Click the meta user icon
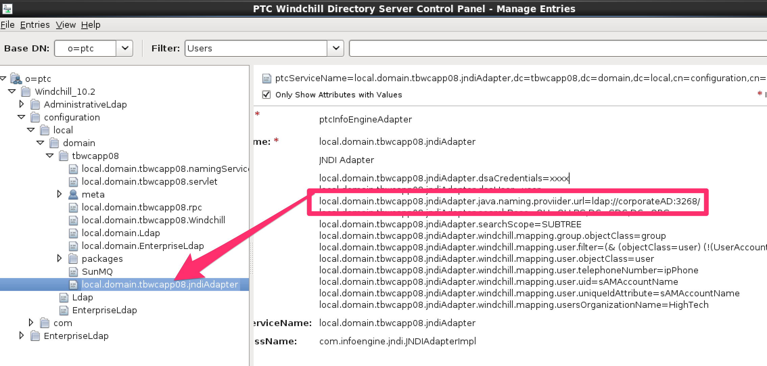The width and height of the screenshot is (767, 366). 73,195
